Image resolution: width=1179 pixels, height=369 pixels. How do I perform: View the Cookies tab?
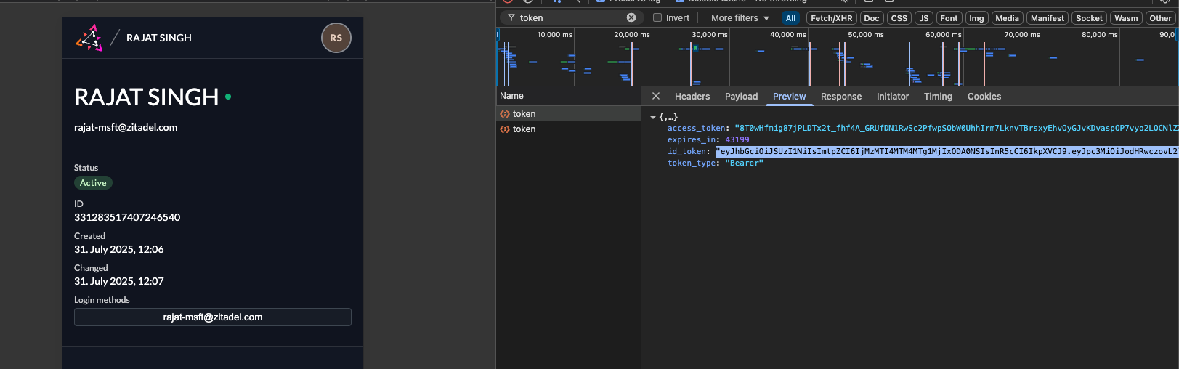[x=984, y=97]
